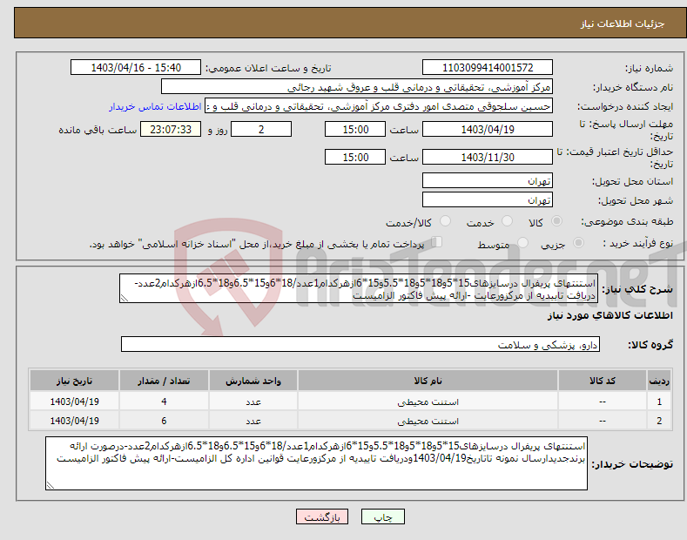Click the resize handle of buyer notes box
This screenshot has height=540, width=687.
coord(50,485)
